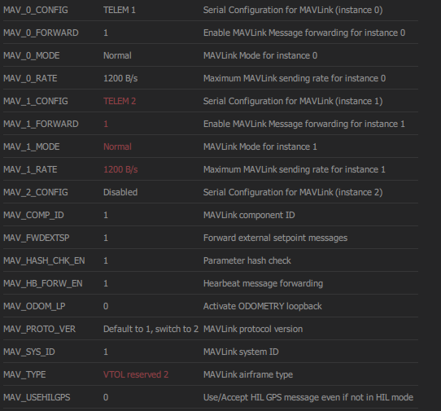Image resolution: width=441 pixels, height=411 pixels.
Task: Edit MAV_PROTO_VER Default to 1 value
Action: tap(151, 329)
